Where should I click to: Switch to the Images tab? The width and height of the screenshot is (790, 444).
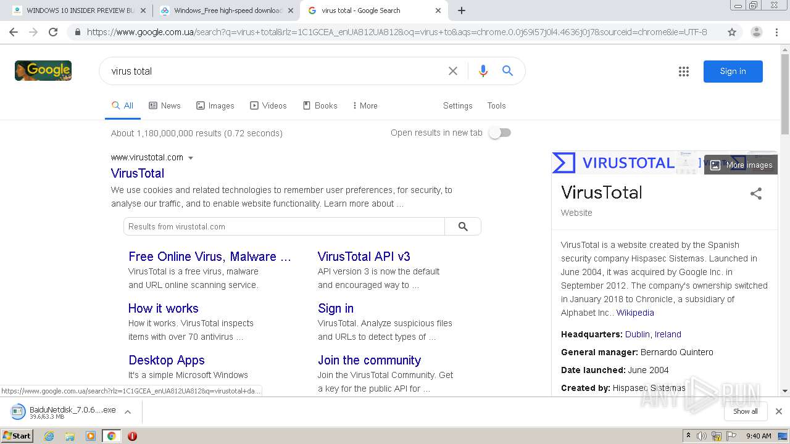(215, 105)
